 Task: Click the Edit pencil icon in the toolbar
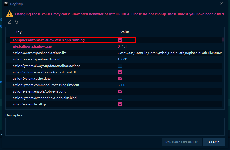click(x=9, y=22)
